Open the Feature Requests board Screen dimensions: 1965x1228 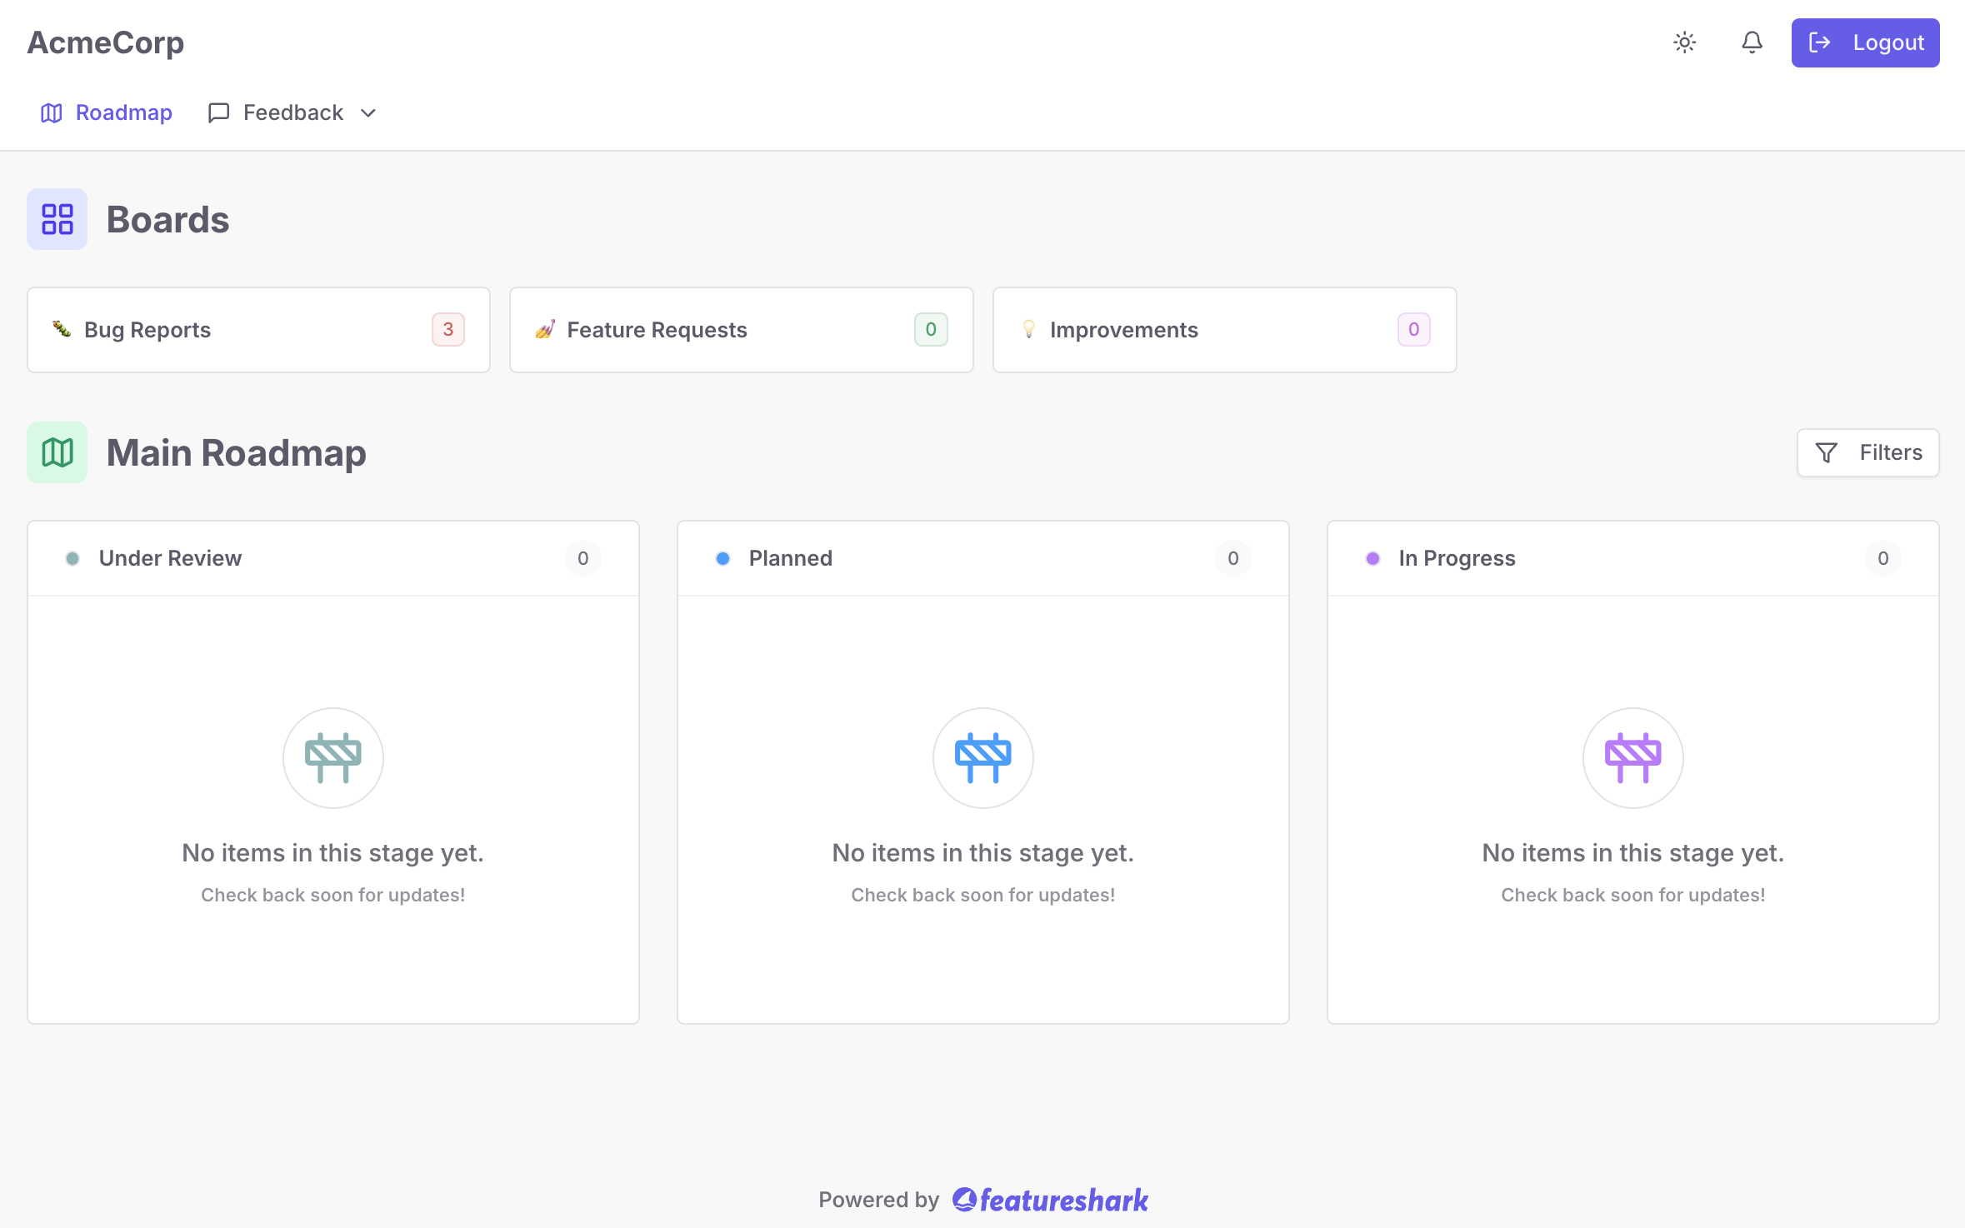[x=741, y=329]
